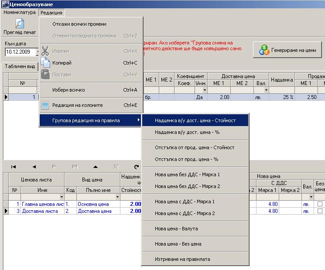The height and width of the screenshot is (270, 325).
Task: Click the Надценка column header
Action: 282,80
